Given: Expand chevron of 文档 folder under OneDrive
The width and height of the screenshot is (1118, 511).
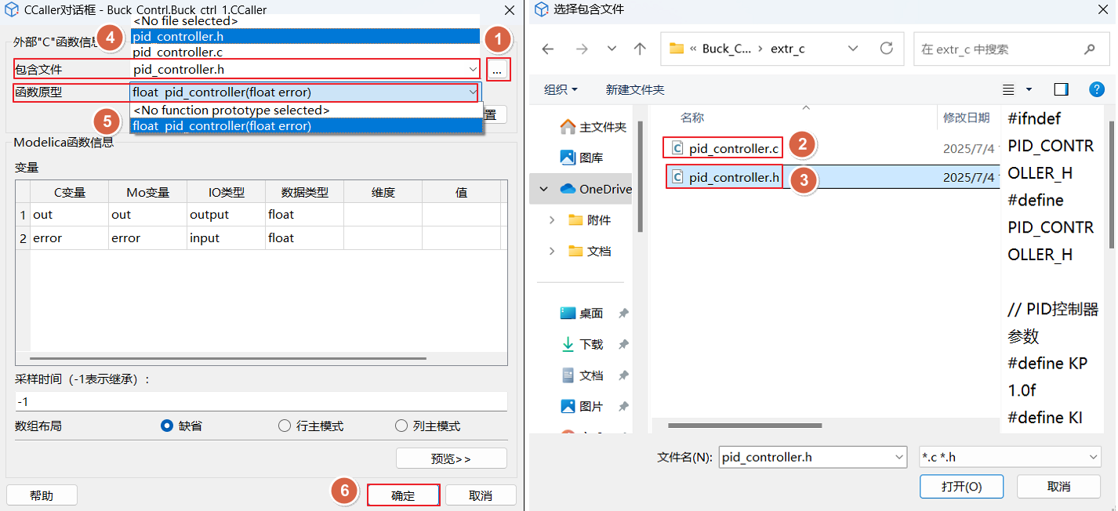Looking at the screenshot, I should [x=551, y=252].
